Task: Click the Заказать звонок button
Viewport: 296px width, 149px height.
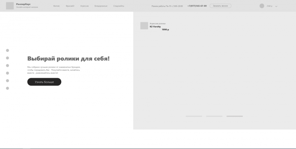Action: click(x=220, y=6)
